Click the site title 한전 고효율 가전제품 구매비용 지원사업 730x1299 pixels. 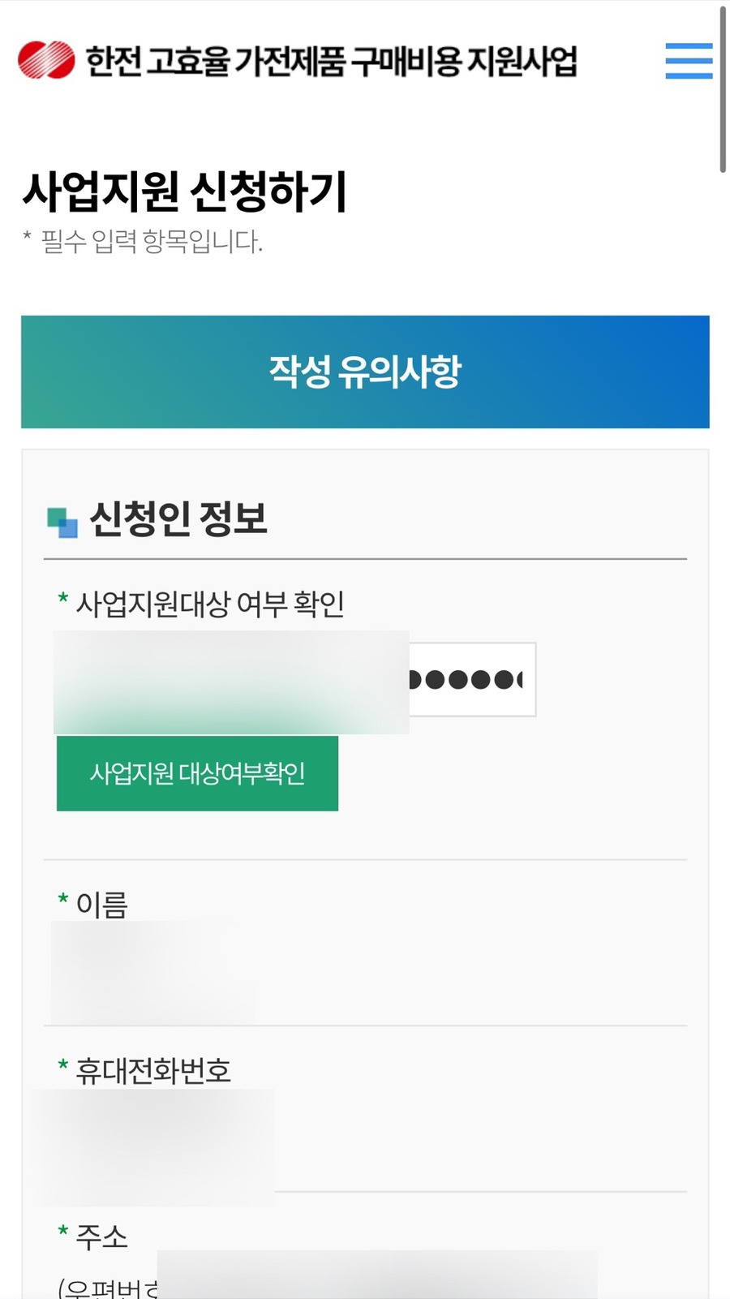pyautogui.click(x=331, y=62)
